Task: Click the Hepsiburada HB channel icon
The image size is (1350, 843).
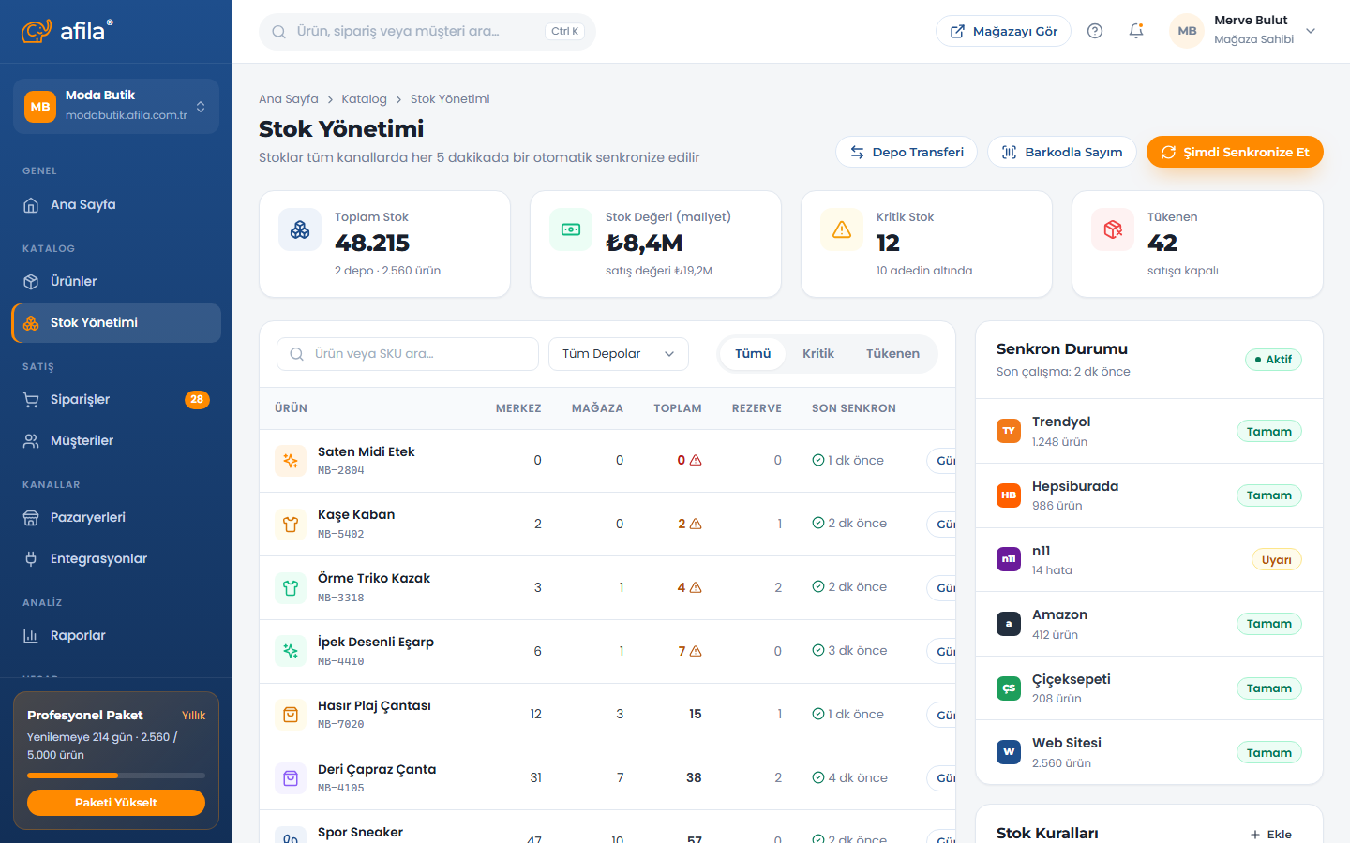Action: coord(1009,495)
